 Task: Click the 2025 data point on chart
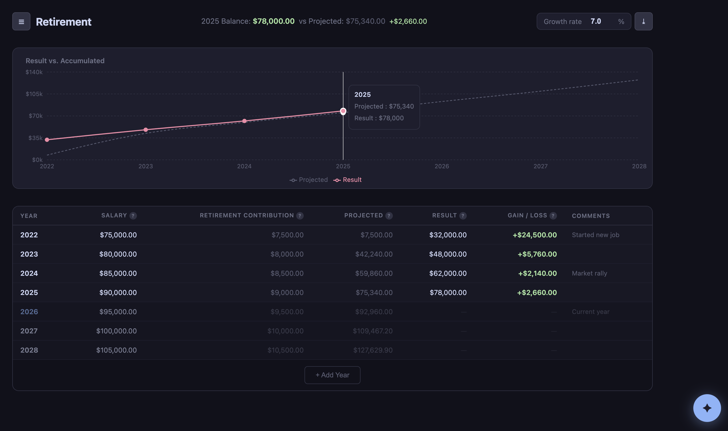pyautogui.click(x=343, y=111)
